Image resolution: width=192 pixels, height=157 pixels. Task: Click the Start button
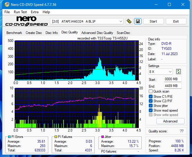coord(153,21)
